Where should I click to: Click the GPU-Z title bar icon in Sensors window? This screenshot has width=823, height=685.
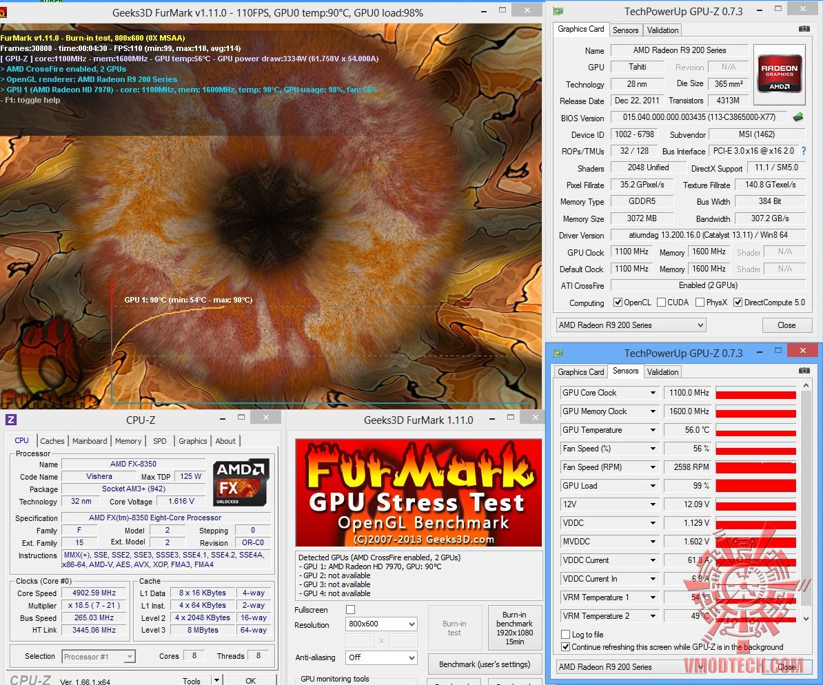(558, 353)
